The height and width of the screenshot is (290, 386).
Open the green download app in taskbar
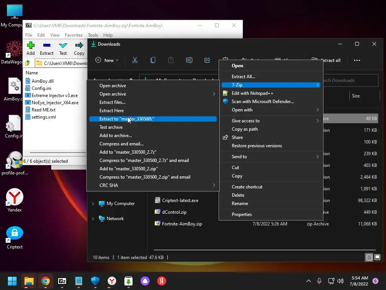(x=128, y=281)
